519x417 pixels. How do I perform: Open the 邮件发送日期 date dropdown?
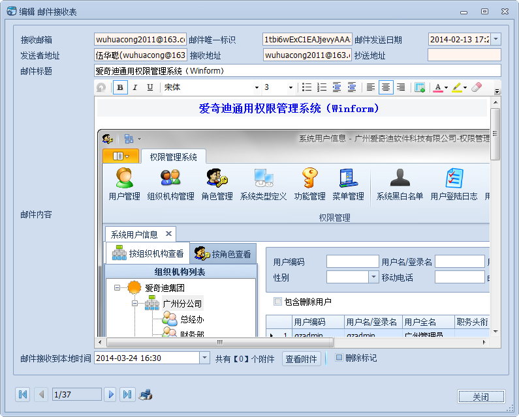[x=496, y=39]
